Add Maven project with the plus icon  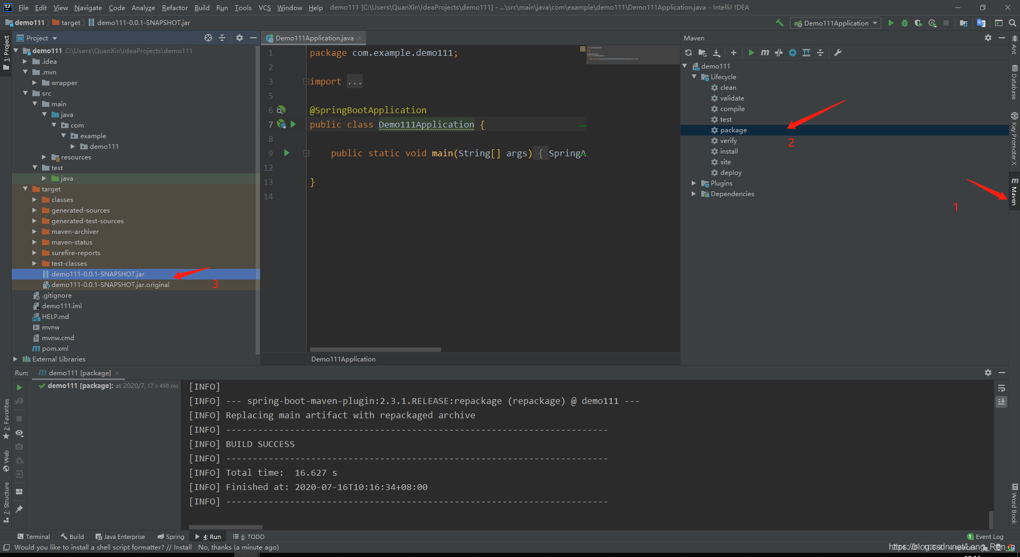tap(734, 53)
